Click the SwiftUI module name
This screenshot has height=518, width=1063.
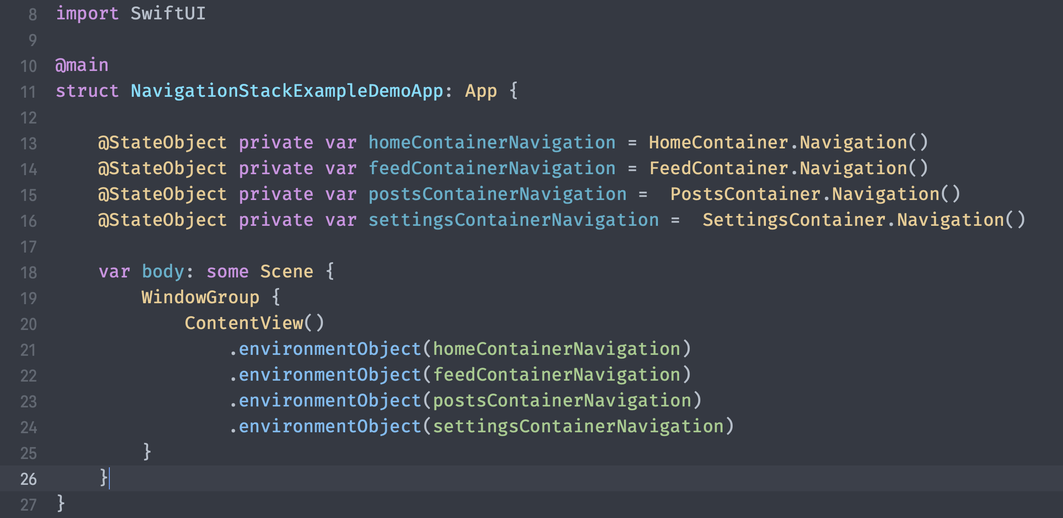click(x=168, y=14)
